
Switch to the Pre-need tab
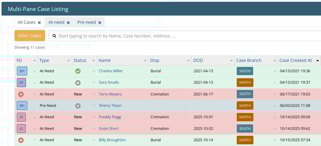click(x=86, y=22)
